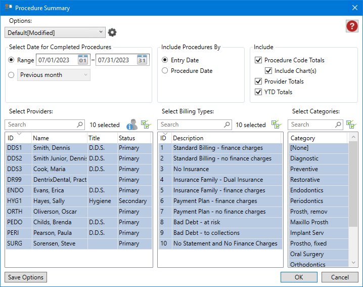Toggle select all billing types icon
Viewport: 363px width, 287px height.
(x=276, y=125)
